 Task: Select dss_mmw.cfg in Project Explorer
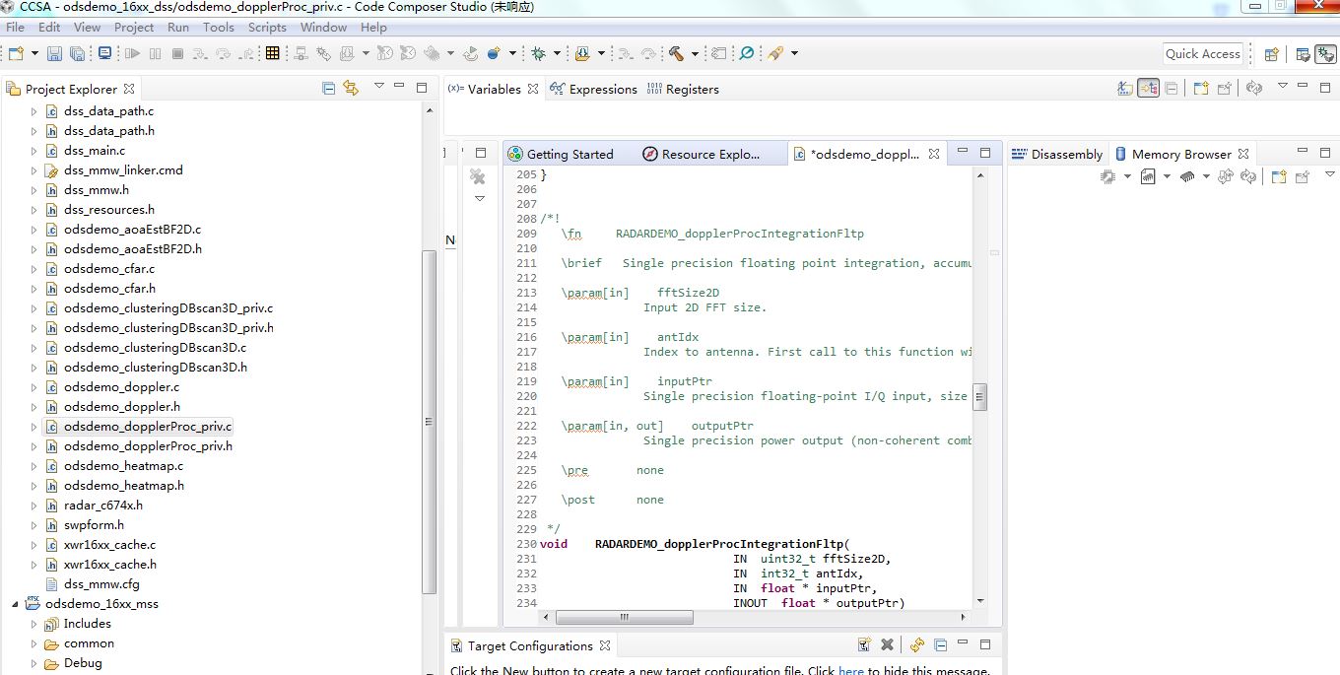click(x=101, y=584)
